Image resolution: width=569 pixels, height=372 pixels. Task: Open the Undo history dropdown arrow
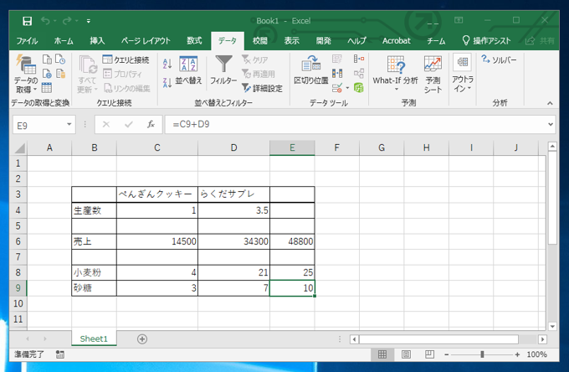tap(55, 21)
